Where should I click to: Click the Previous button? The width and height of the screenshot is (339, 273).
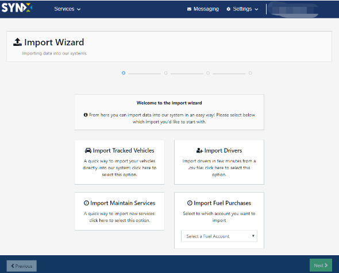coord(22,266)
